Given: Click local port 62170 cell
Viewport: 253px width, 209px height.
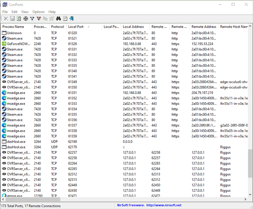Looking at the screenshot, I should click(x=72, y=147).
